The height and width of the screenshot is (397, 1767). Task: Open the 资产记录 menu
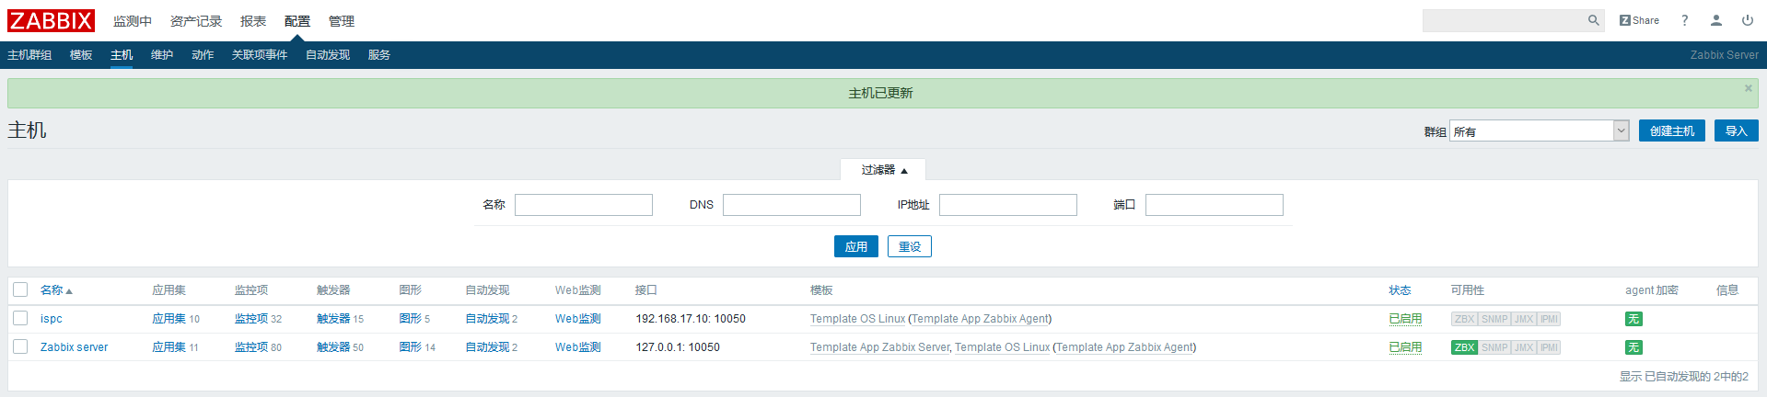196,21
